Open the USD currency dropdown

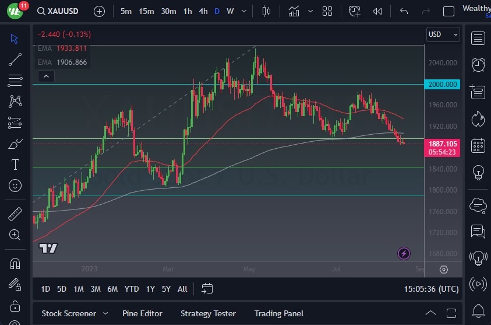pos(443,34)
